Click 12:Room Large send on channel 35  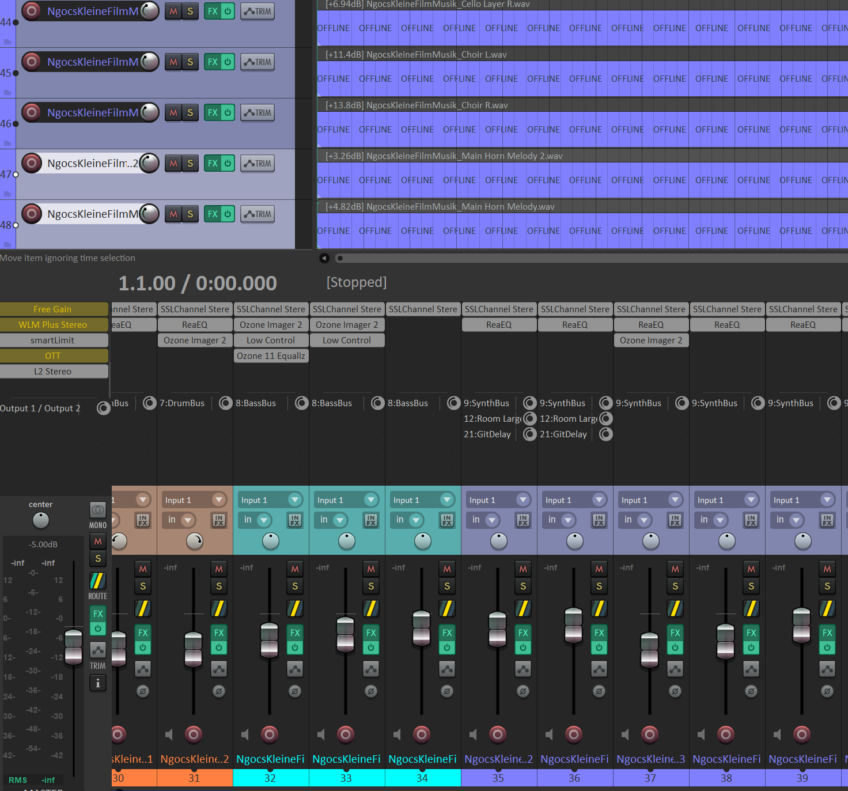[493, 419]
